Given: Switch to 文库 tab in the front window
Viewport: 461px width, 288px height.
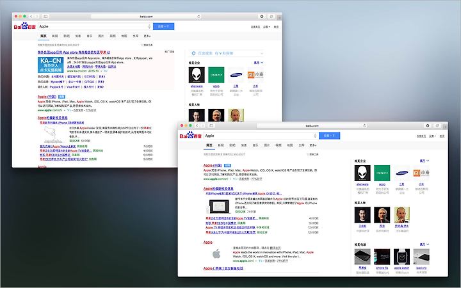Looking at the screenshot, I should click(302, 145).
